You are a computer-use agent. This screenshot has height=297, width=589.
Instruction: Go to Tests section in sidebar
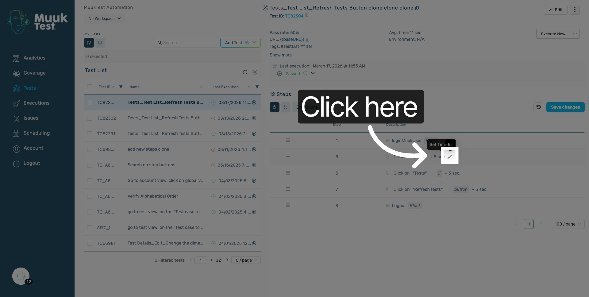pyautogui.click(x=25, y=88)
